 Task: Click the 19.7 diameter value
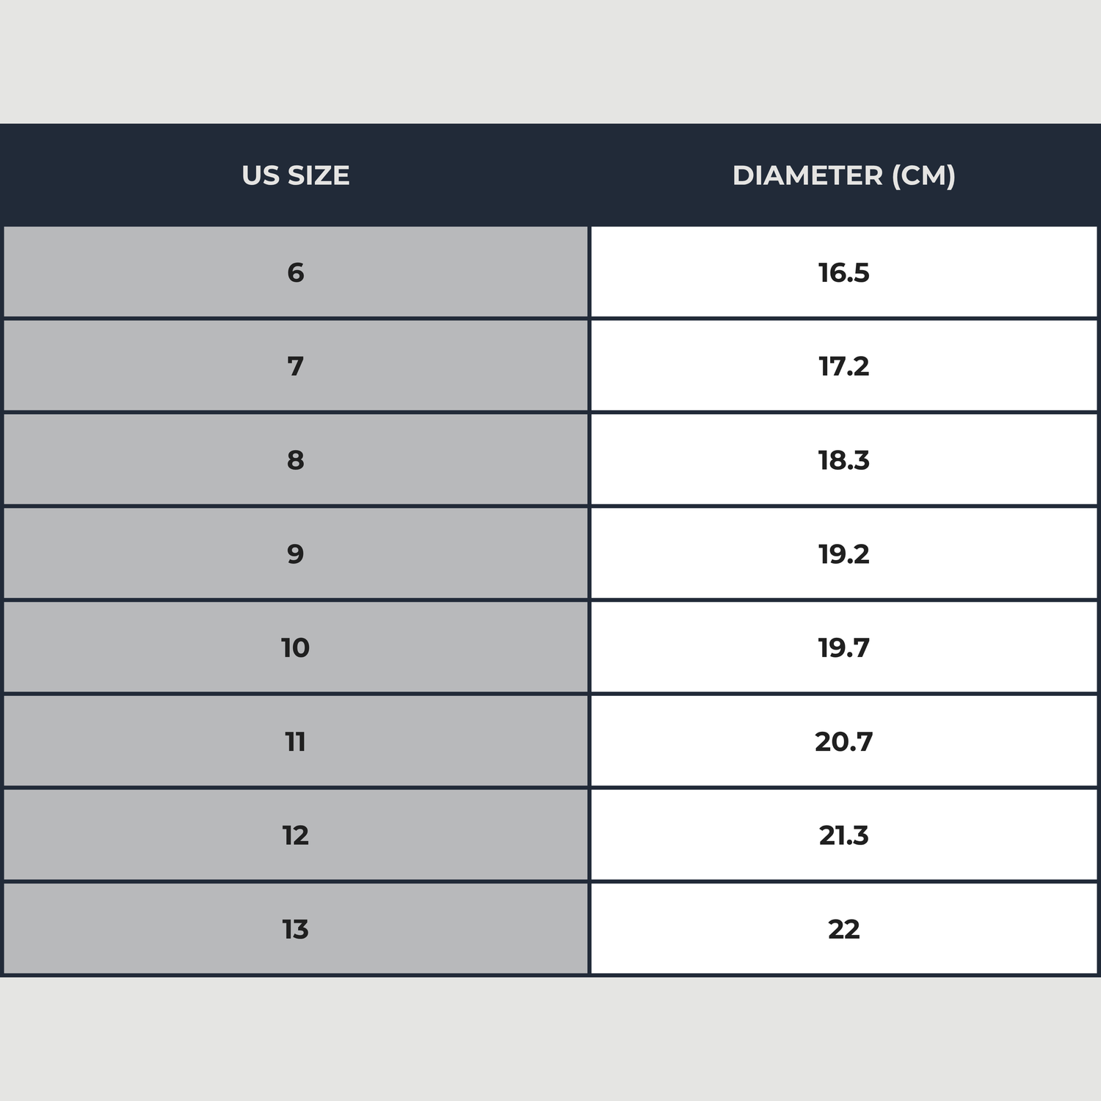[843, 647]
